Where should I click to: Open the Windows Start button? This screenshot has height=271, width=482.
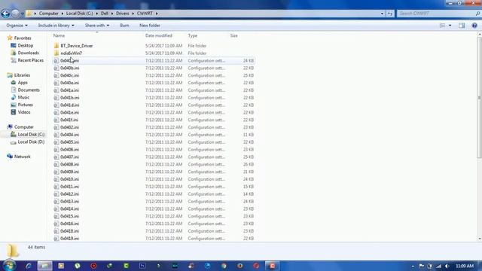9,266
